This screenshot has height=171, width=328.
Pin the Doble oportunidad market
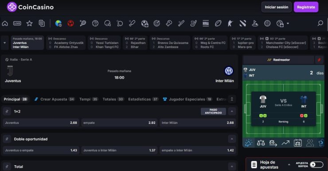click(7, 139)
